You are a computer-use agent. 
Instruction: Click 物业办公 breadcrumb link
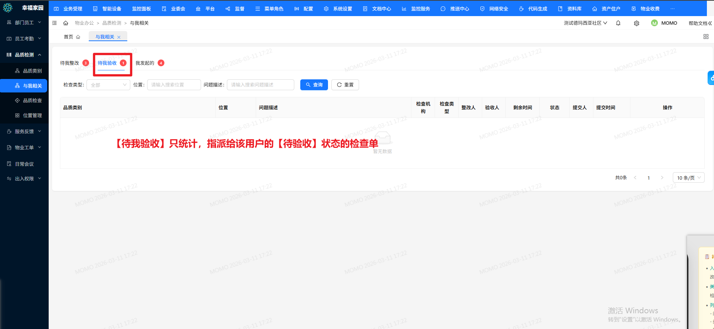click(84, 23)
